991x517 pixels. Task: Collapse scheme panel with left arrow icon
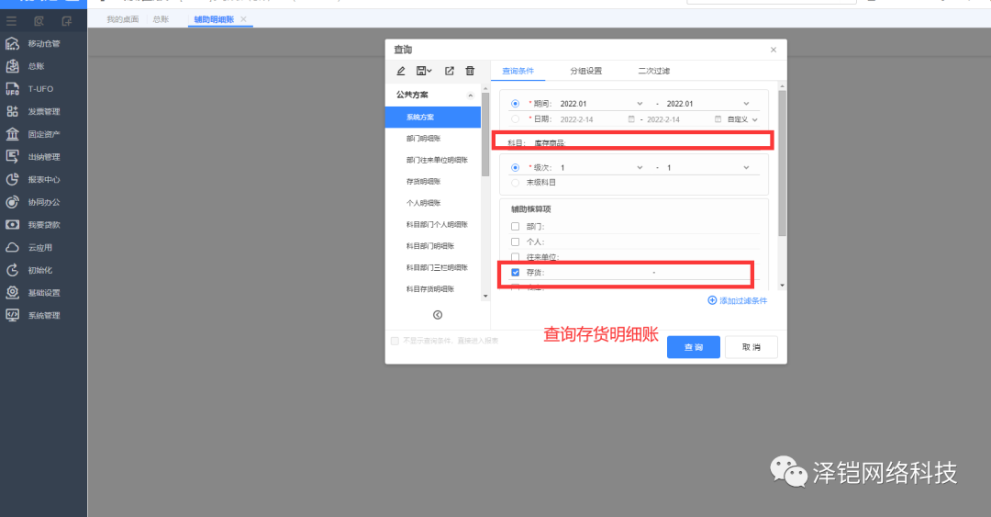(x=438, y=315)
